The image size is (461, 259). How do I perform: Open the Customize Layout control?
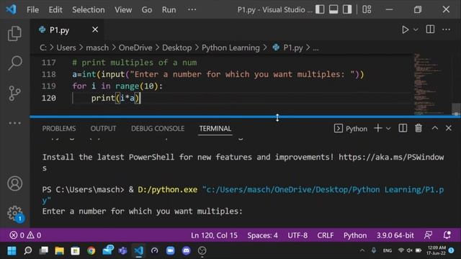367,9
